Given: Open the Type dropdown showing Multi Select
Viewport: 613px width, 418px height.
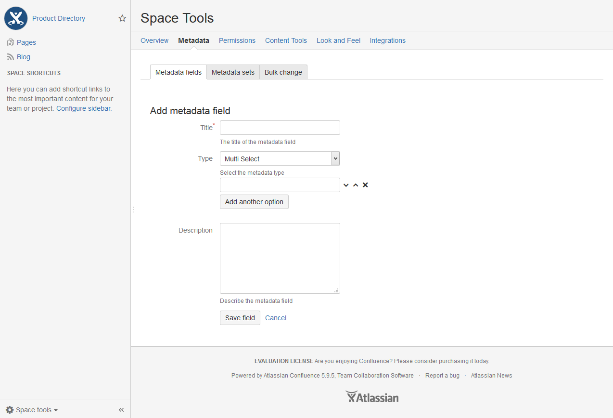Looking at the screenshot, I should point(280,159).
